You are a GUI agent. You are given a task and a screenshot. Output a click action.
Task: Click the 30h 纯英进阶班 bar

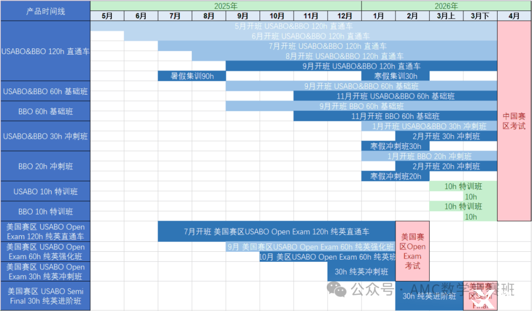click(x=430, y=296)
